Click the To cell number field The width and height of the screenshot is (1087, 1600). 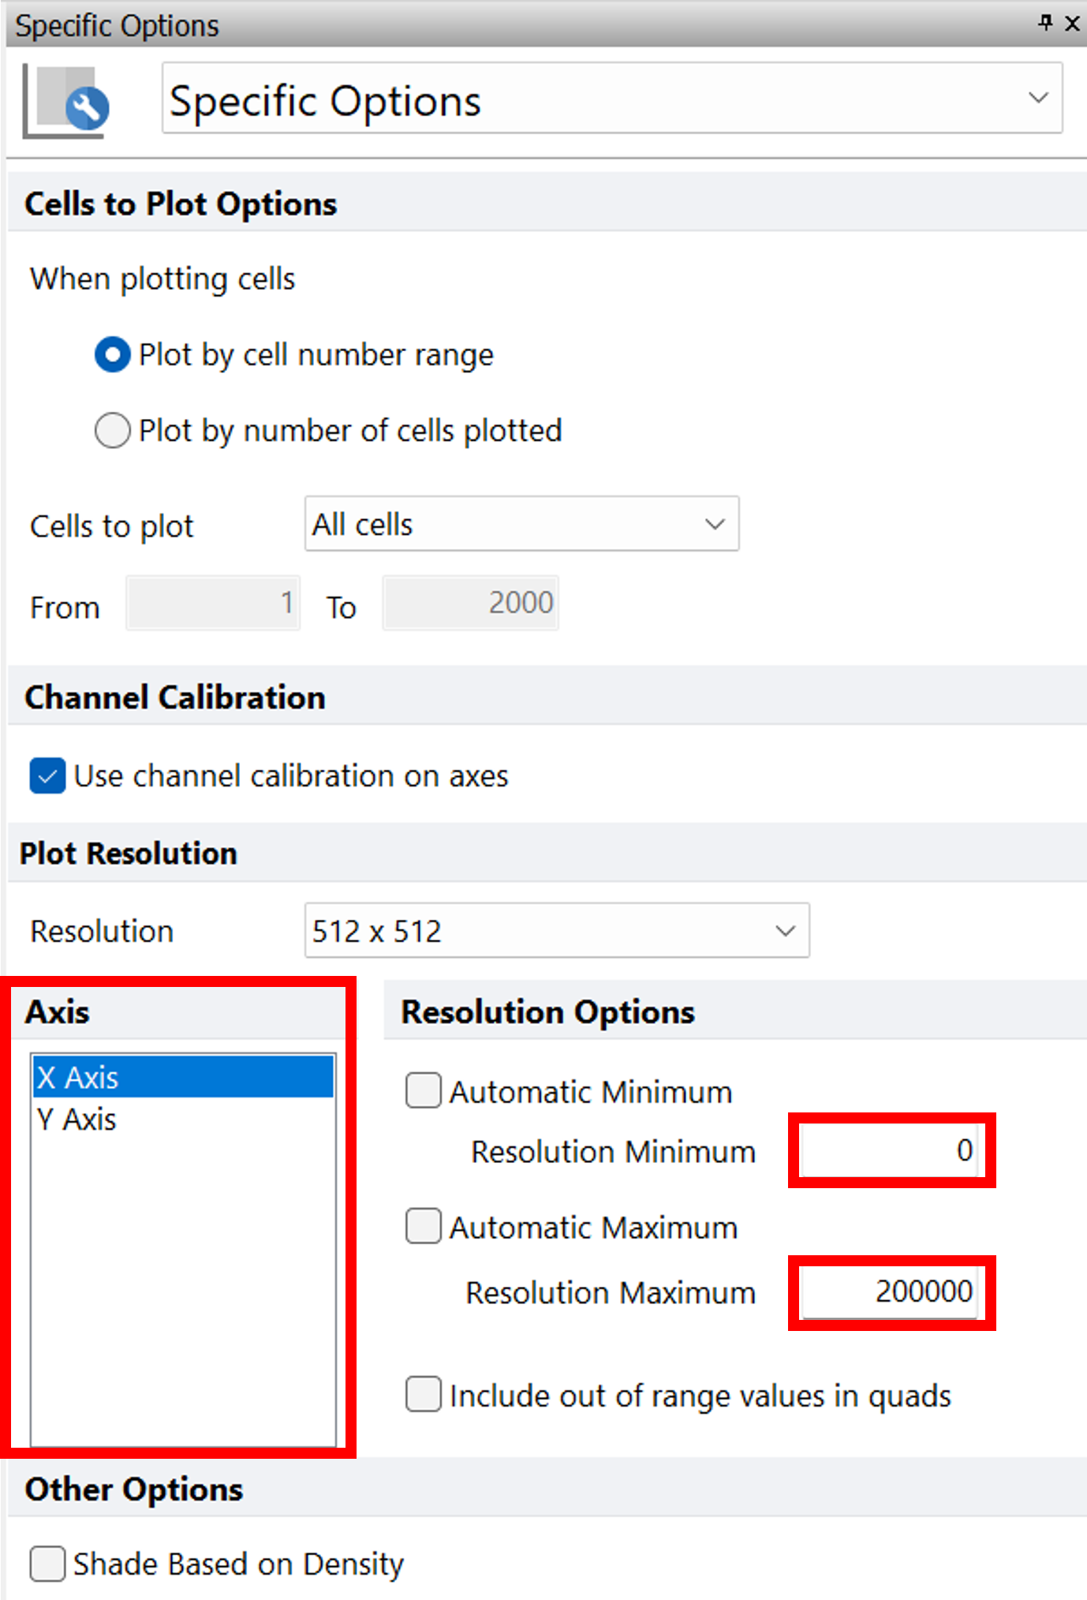point(470,604)
